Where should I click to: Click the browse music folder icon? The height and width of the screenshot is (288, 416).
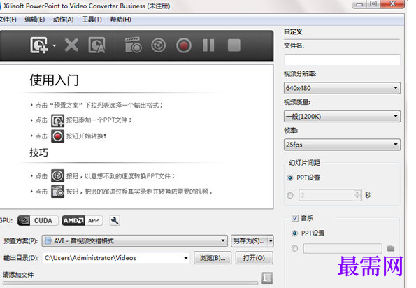coord(391,248)
